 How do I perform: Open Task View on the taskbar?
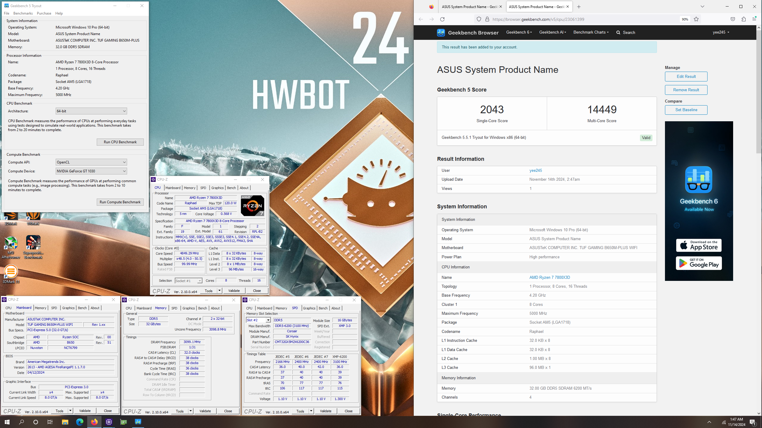point(50,422)
